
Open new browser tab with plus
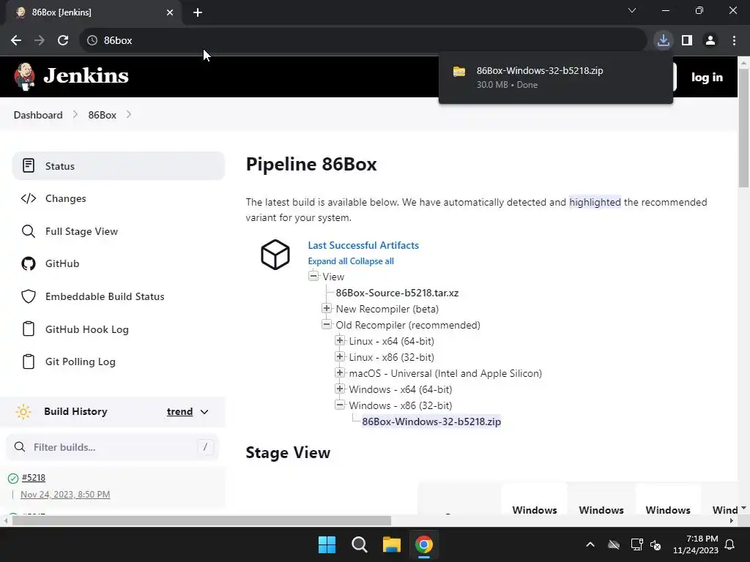click(x=198, y=12)
